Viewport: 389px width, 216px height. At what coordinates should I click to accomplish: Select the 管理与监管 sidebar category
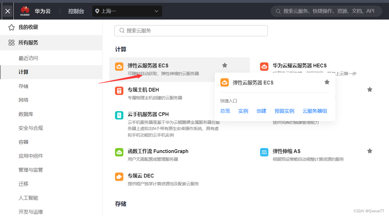pyautogui.click(x=31, y=170)
